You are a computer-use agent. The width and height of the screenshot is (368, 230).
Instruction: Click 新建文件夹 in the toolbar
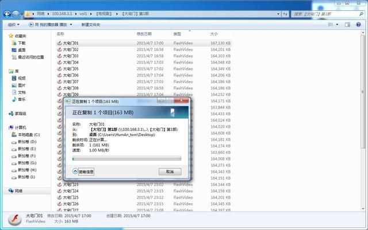pos(91,25)
